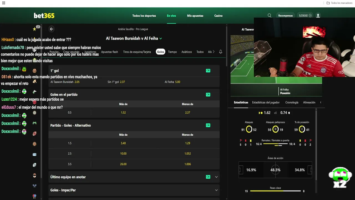Click the Recompensas button
The width and height of the screenshot is (355, 200).
[285, 16]
